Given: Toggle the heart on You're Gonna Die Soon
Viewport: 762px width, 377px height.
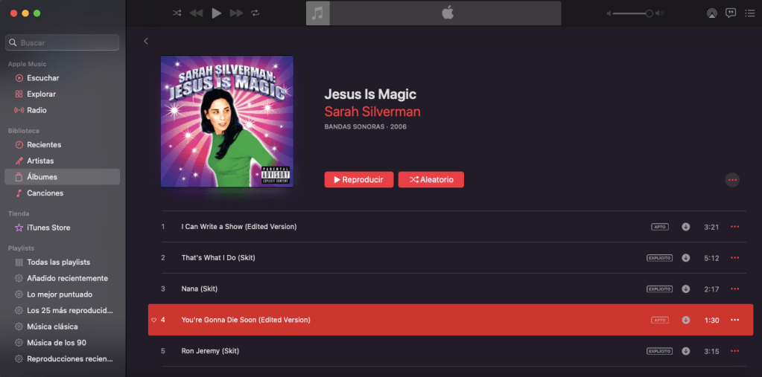Looking at the screenshot, I should pyautogui.click(x=153, y=320).
